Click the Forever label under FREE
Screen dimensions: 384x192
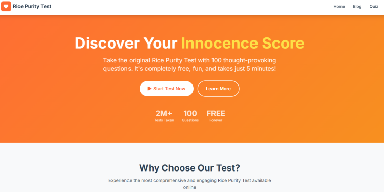[216, 120]
